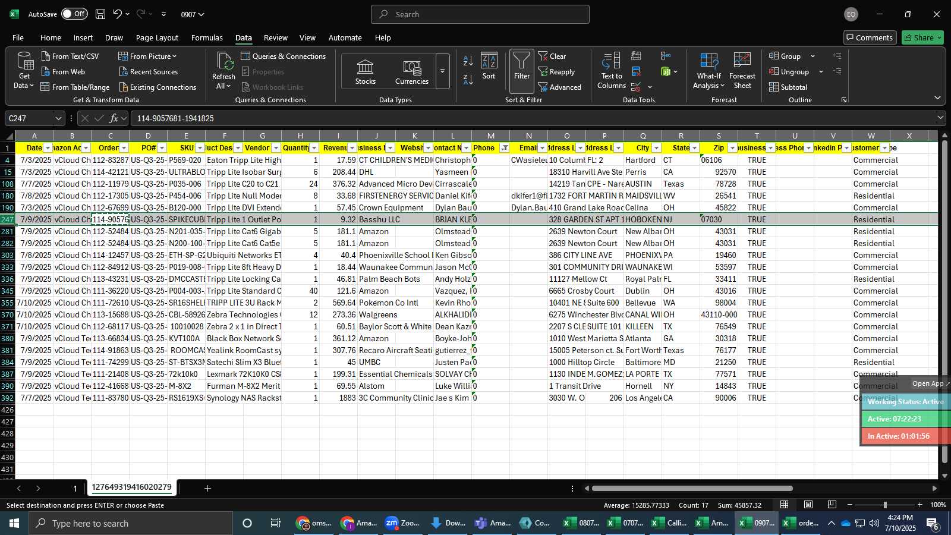951x535 pixels.
Task: Switch to Page Break Preview in status bar
Action: tap(832, 505)
